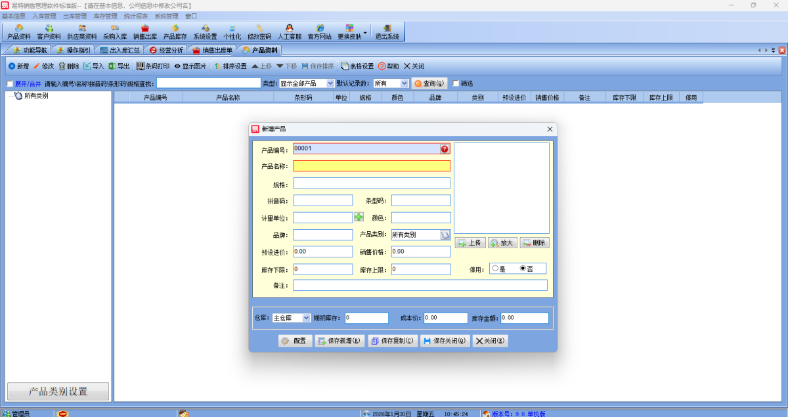The width and height of the screenshot is (788, 417).
Task: Click the book icon beside 产品类别
Action: click(x=445, y=234)
